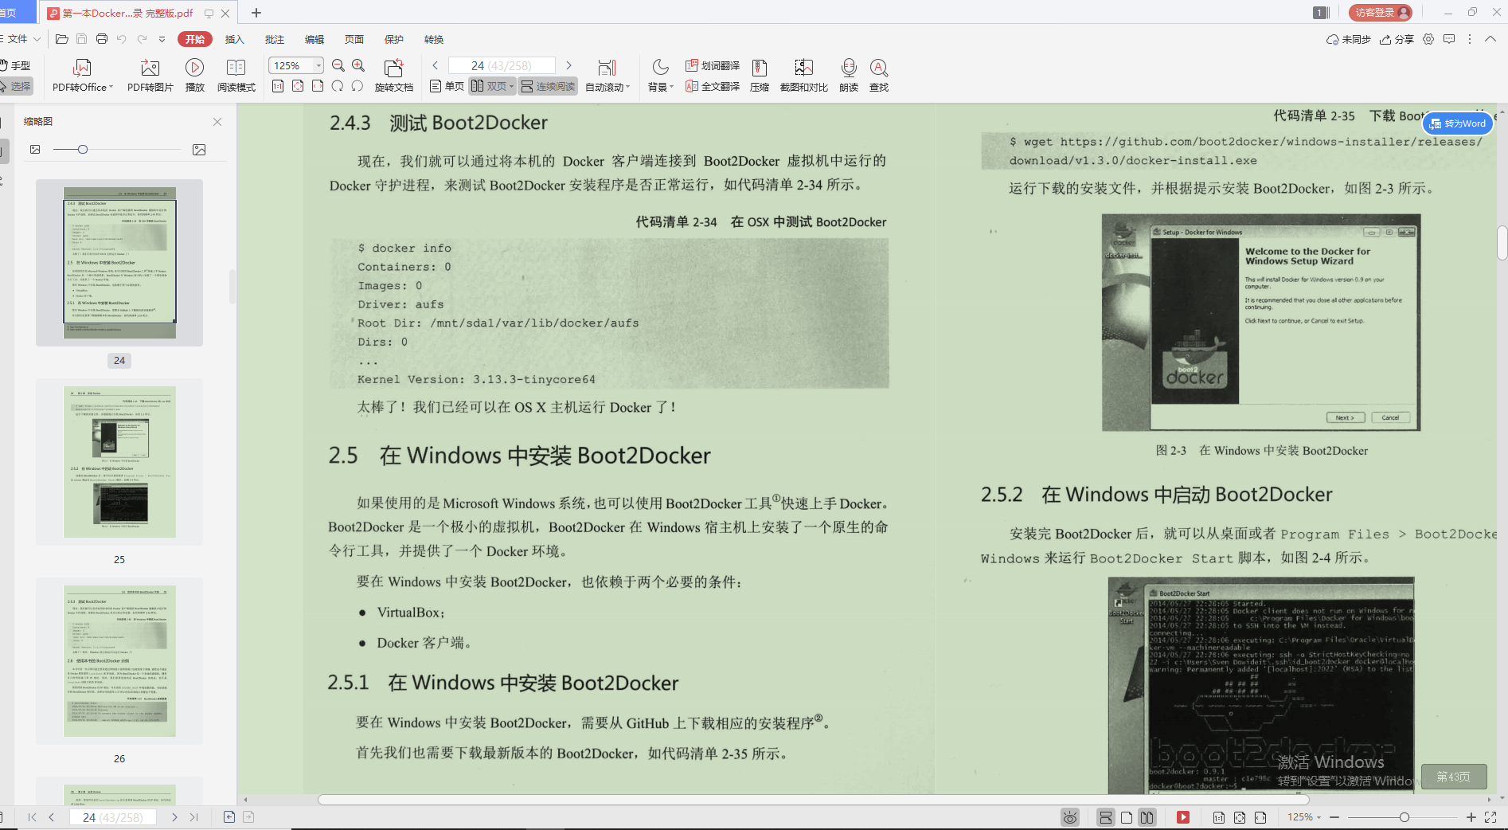This screenshot has width=1508, height=830.
Task: Select page 26 thumbnail
Action: 119,661
